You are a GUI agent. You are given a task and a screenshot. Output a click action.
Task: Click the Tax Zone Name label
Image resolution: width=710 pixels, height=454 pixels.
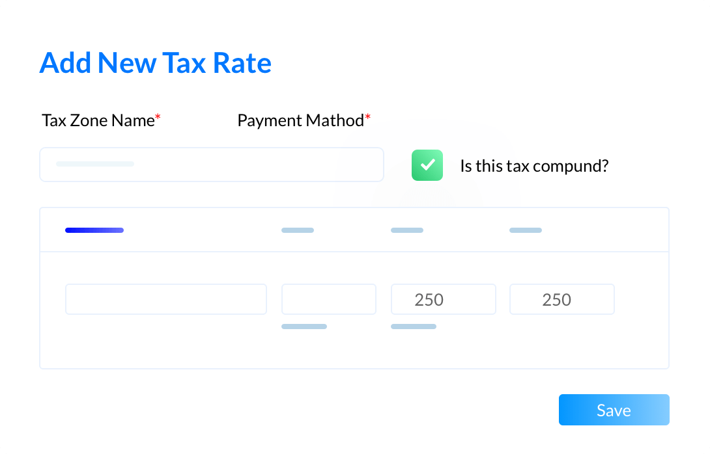coord(98,120)
